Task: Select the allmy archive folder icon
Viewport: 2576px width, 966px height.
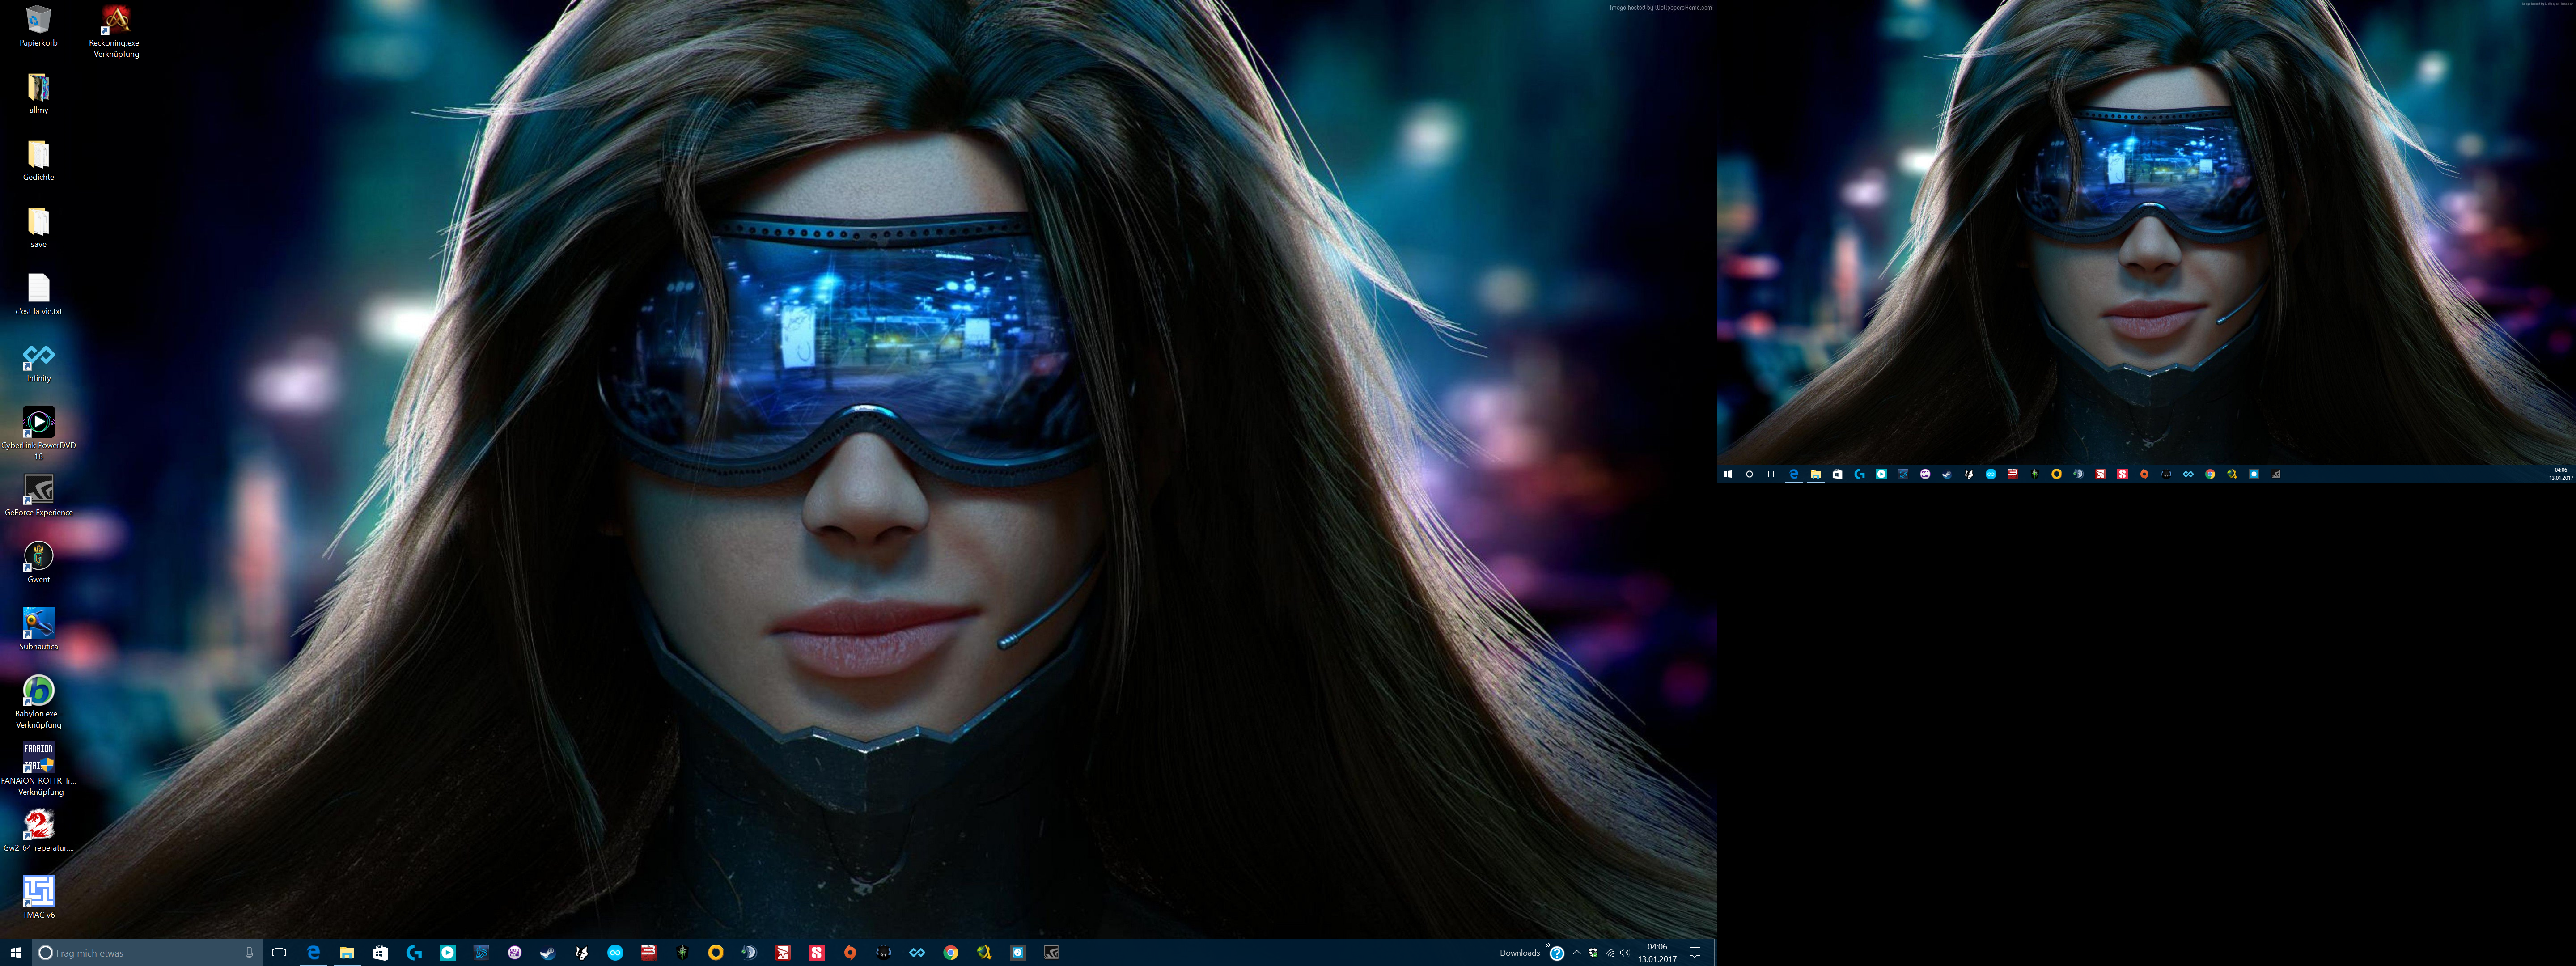Action: coord(38,93)
